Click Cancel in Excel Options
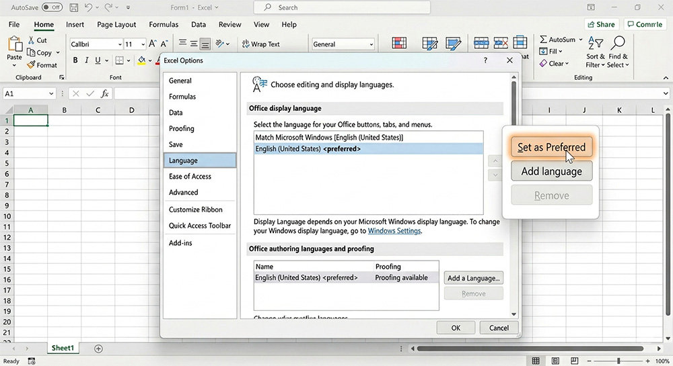The height and width of the screenshot is (366, 673). (499, 328)
